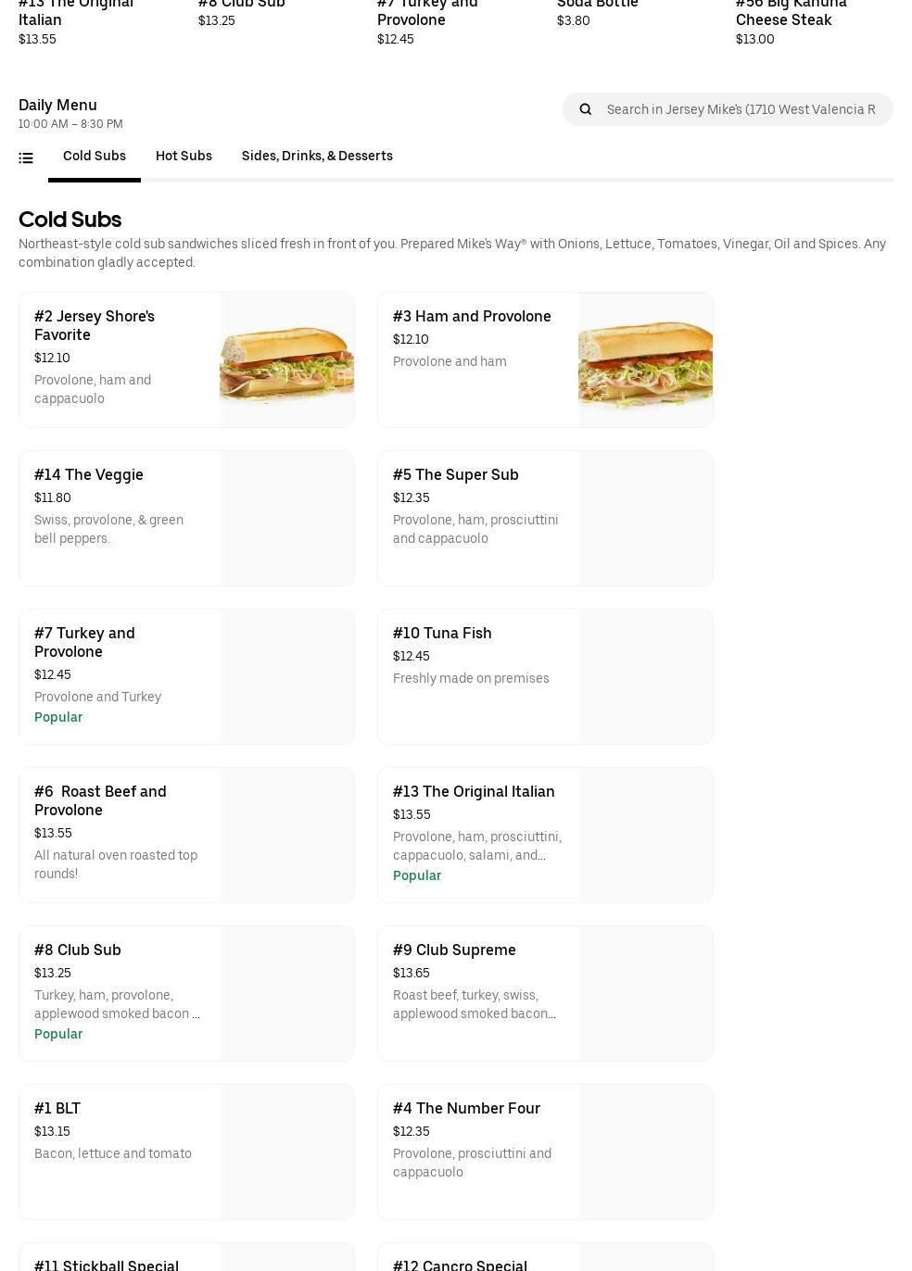
Task: Focus the Search in Jersey Mike's field
Action: tap(741, 109)
